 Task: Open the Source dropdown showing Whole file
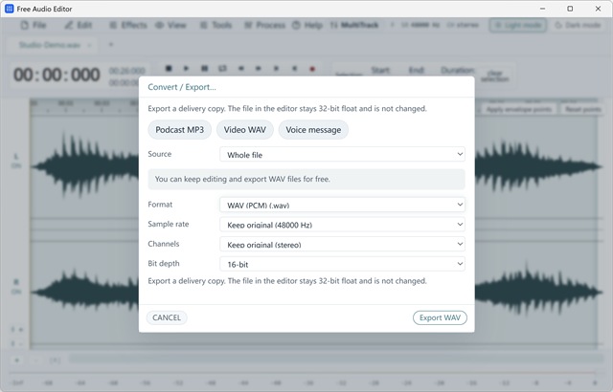tap(342, 155)
